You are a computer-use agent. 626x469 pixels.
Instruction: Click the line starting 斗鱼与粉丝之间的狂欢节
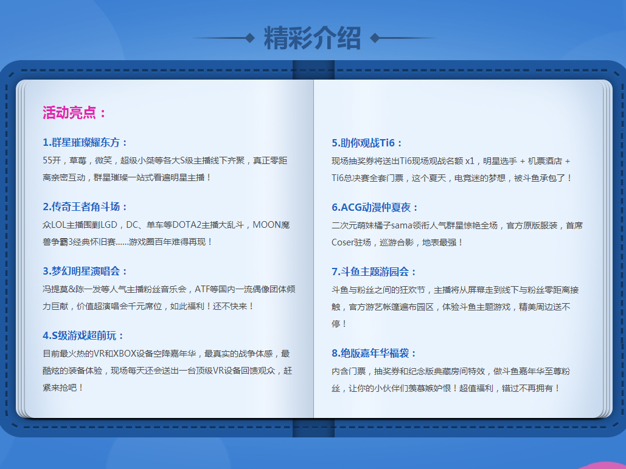[455, 290]
